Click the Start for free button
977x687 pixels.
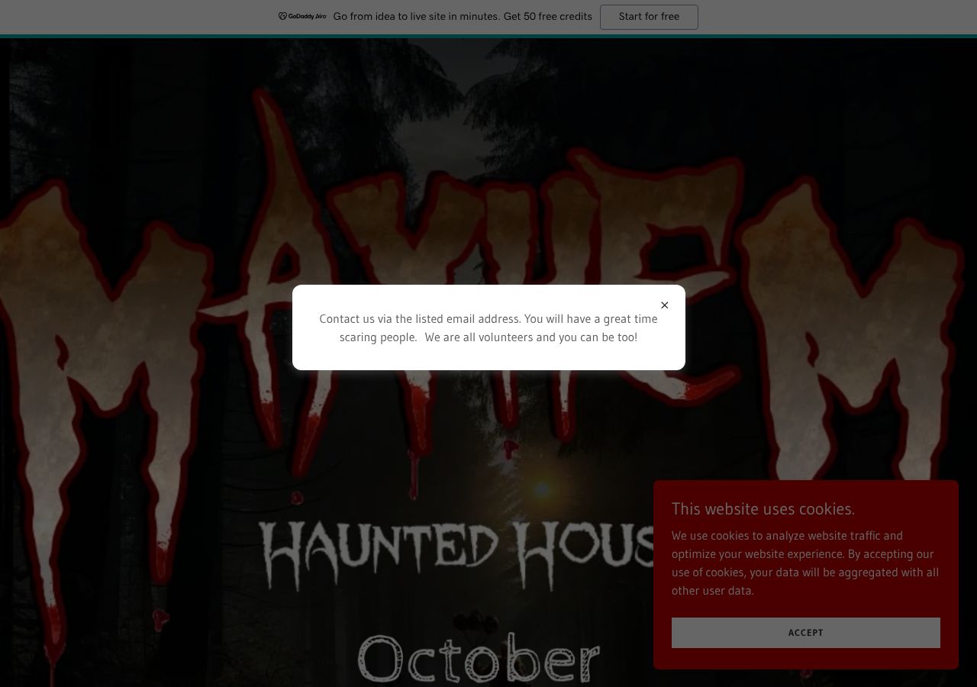pyautogui.click(x=649, y=17)
